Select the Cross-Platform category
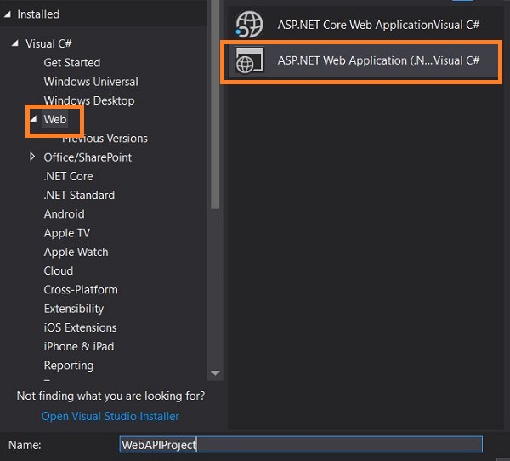 tap(81, 290)
